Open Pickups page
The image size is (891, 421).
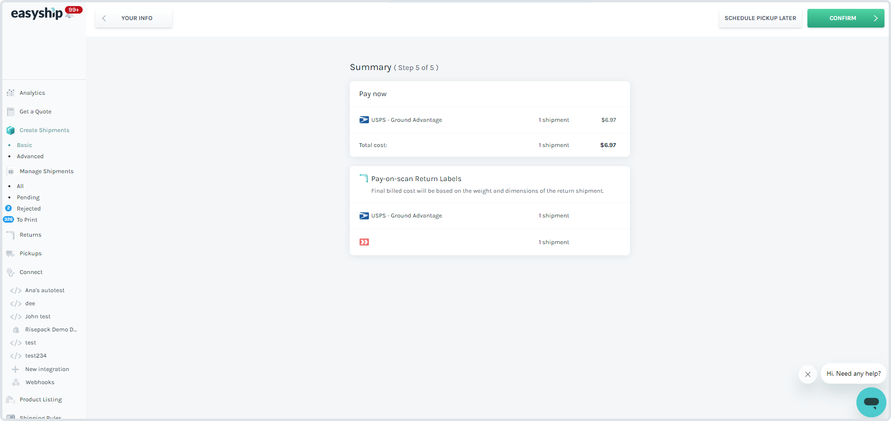click(30, 253)
